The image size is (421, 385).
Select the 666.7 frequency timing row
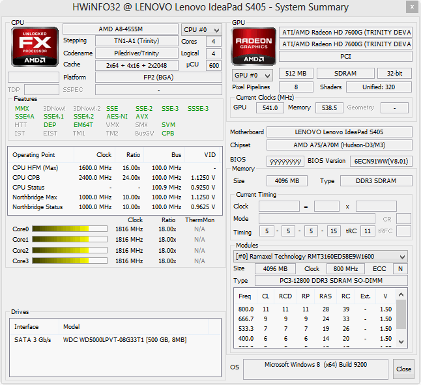click(315, 319)
